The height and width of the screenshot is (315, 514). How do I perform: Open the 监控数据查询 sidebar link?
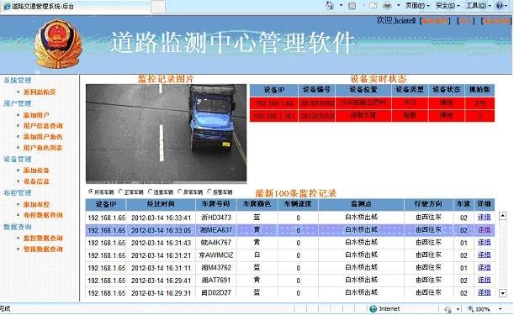[x=43, y=238]
